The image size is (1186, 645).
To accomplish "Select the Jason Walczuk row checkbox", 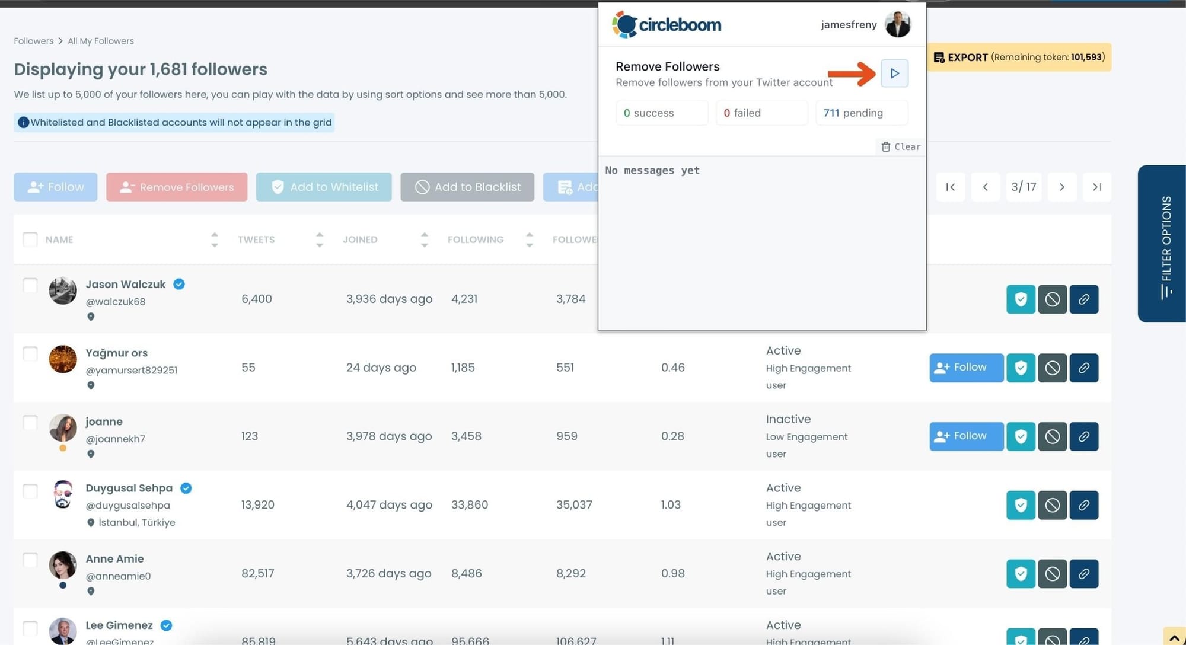I will tap(30, 286).
